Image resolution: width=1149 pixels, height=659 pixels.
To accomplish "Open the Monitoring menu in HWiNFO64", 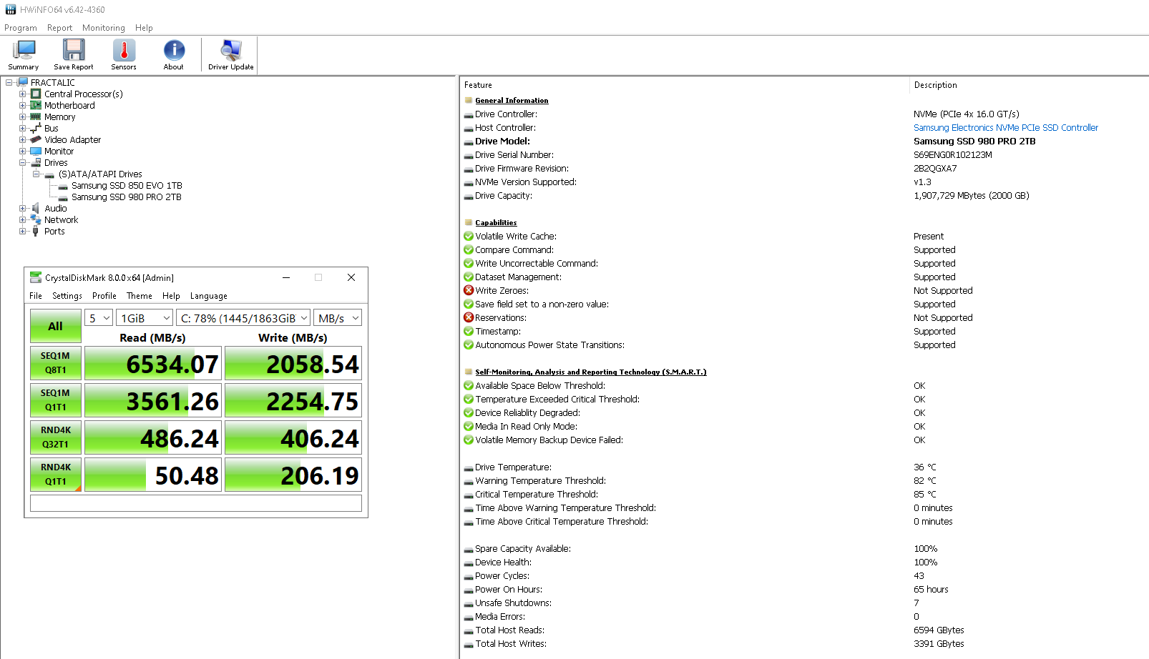I will tap(104, 28).
